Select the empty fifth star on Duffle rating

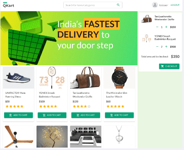pyautogui.click(x=89, y=106)
